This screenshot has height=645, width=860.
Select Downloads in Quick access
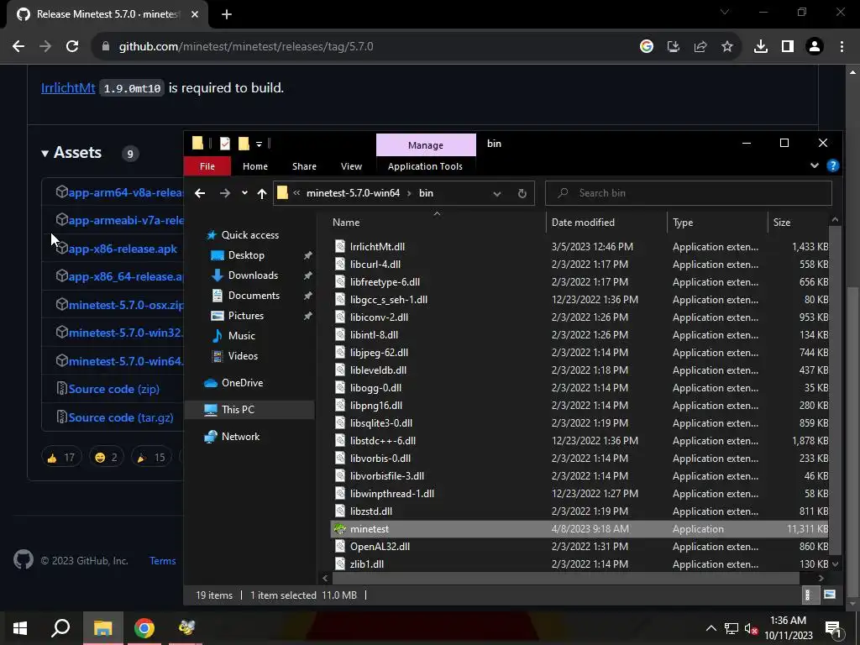(x=253, y=275)
